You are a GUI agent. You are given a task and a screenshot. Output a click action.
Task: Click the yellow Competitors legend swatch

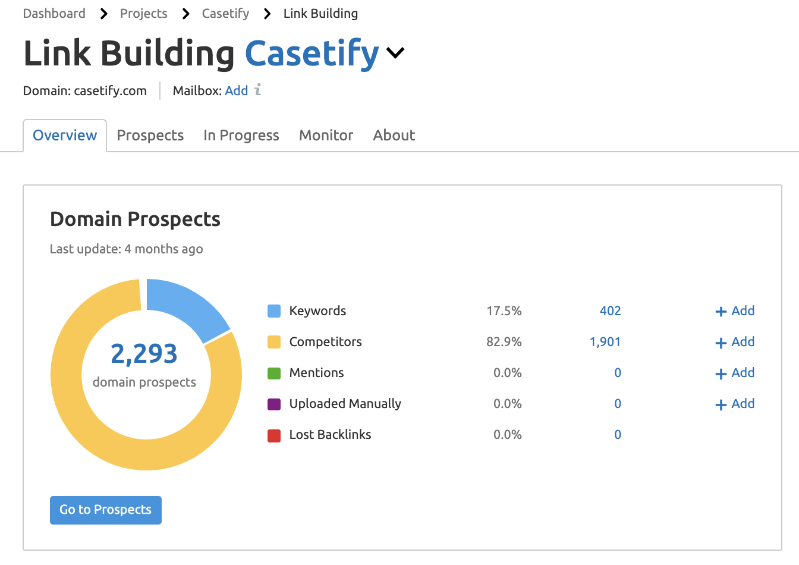[274, 342]
